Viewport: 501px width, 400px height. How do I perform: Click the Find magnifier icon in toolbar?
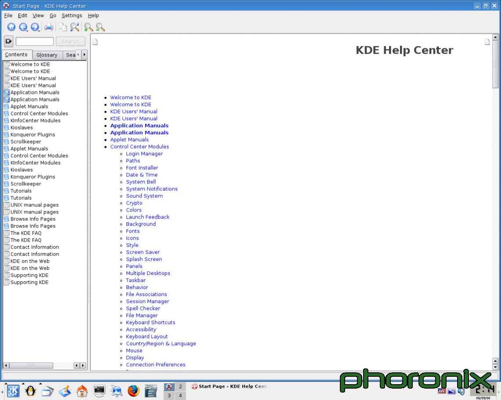click(75, 27)
